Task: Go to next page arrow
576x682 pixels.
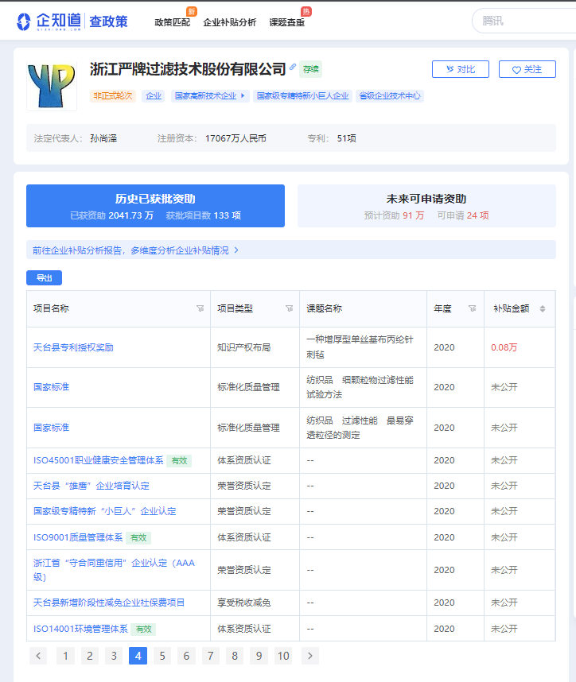Action: (310, 656)
